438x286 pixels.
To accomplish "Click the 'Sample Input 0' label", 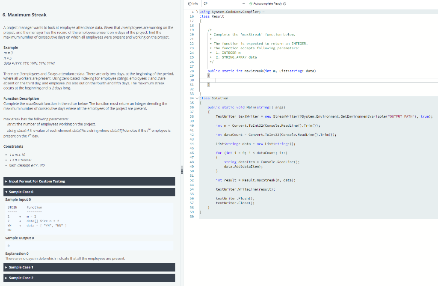I will point(18,200).
